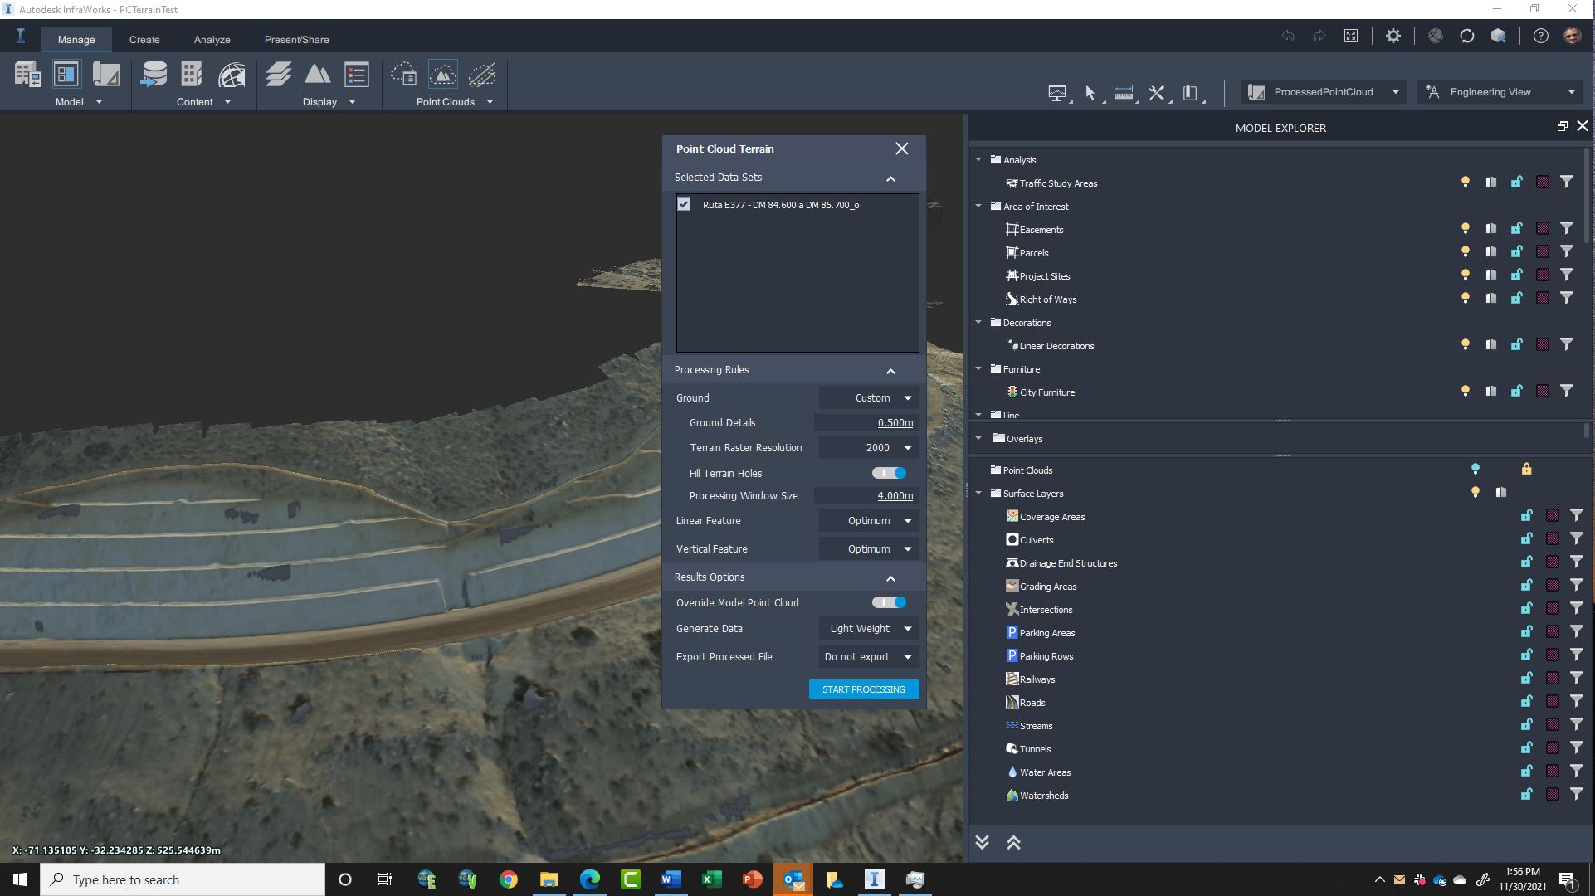Select the Data Sources icon in Content group
This screenshot has height=896, width=1595.
pos(154,74)
